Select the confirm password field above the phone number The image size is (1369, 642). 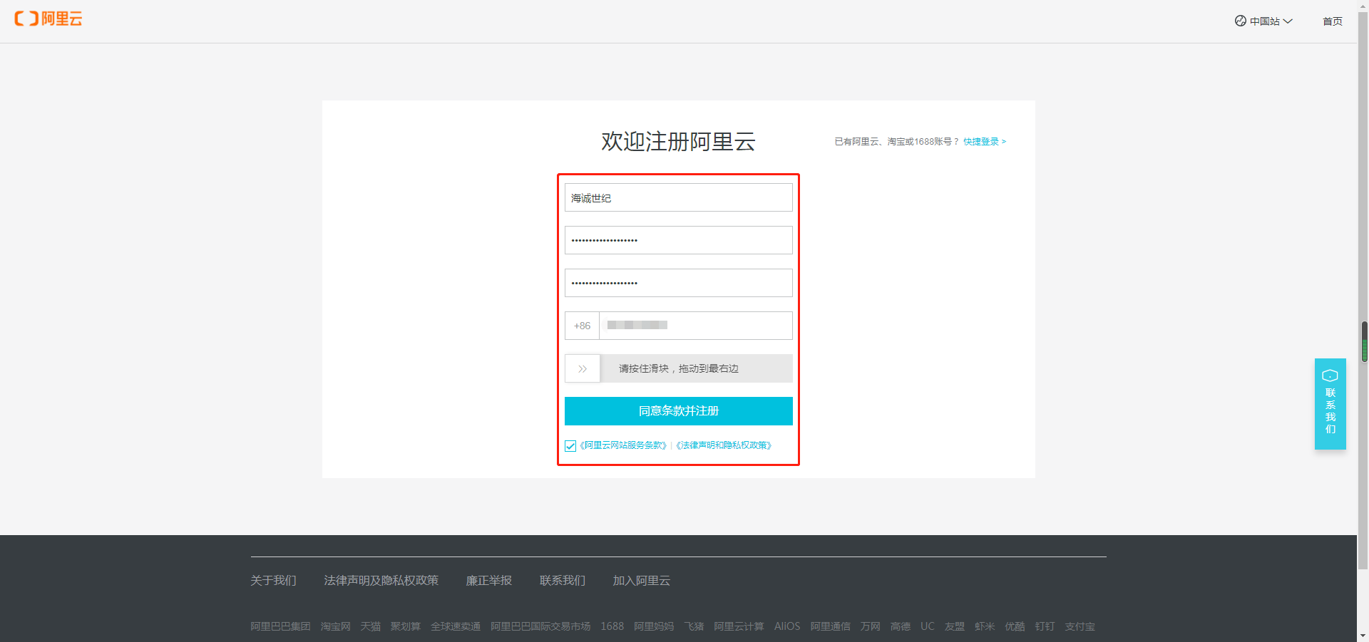[x=678, y=283]
